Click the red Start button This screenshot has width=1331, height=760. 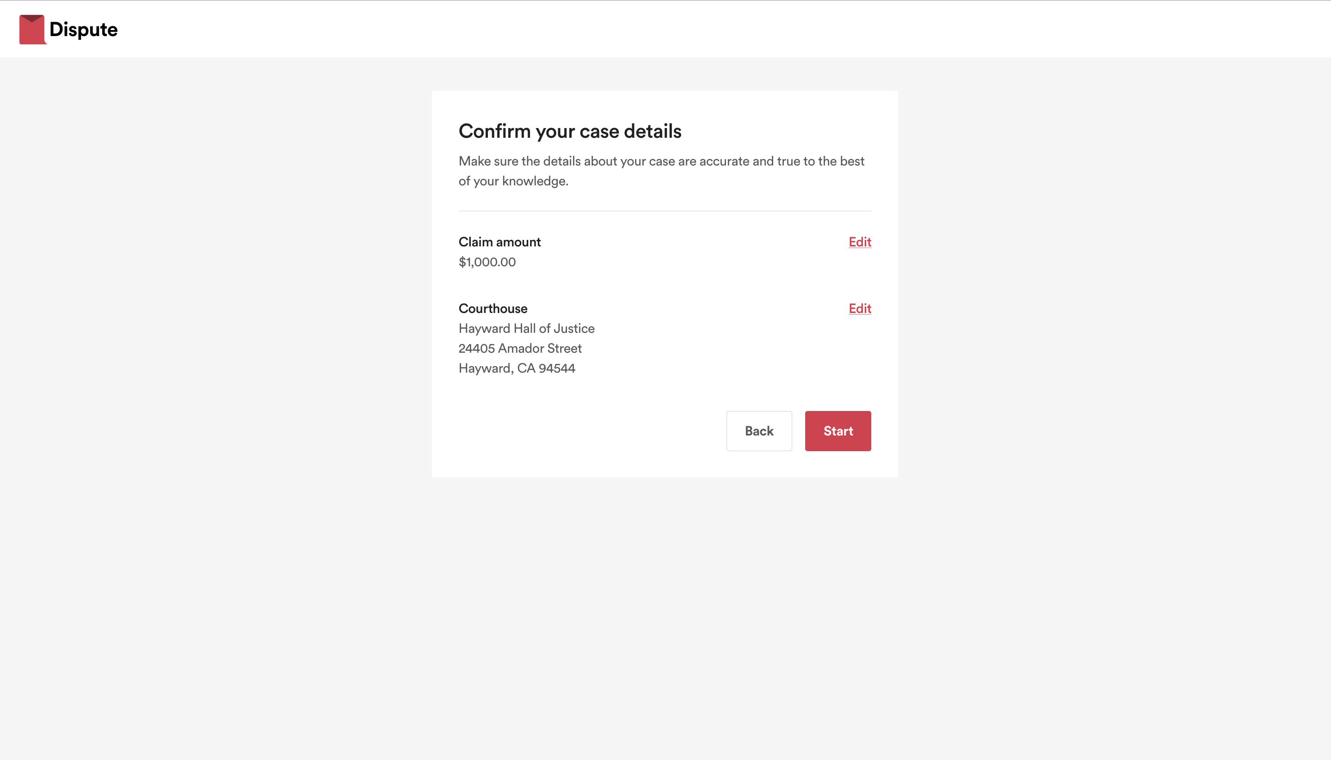click(x=838, y=431)
